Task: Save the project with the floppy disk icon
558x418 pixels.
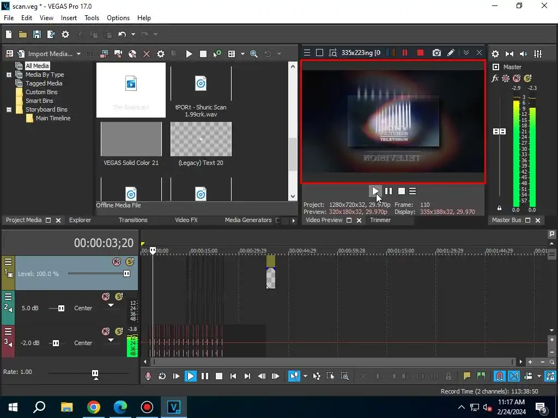Action: (x=37, y=34)
